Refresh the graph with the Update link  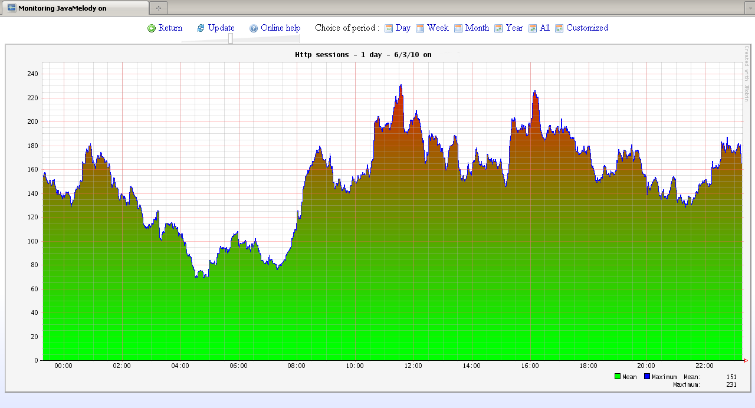pyautogui.click(x=221, y=28)
